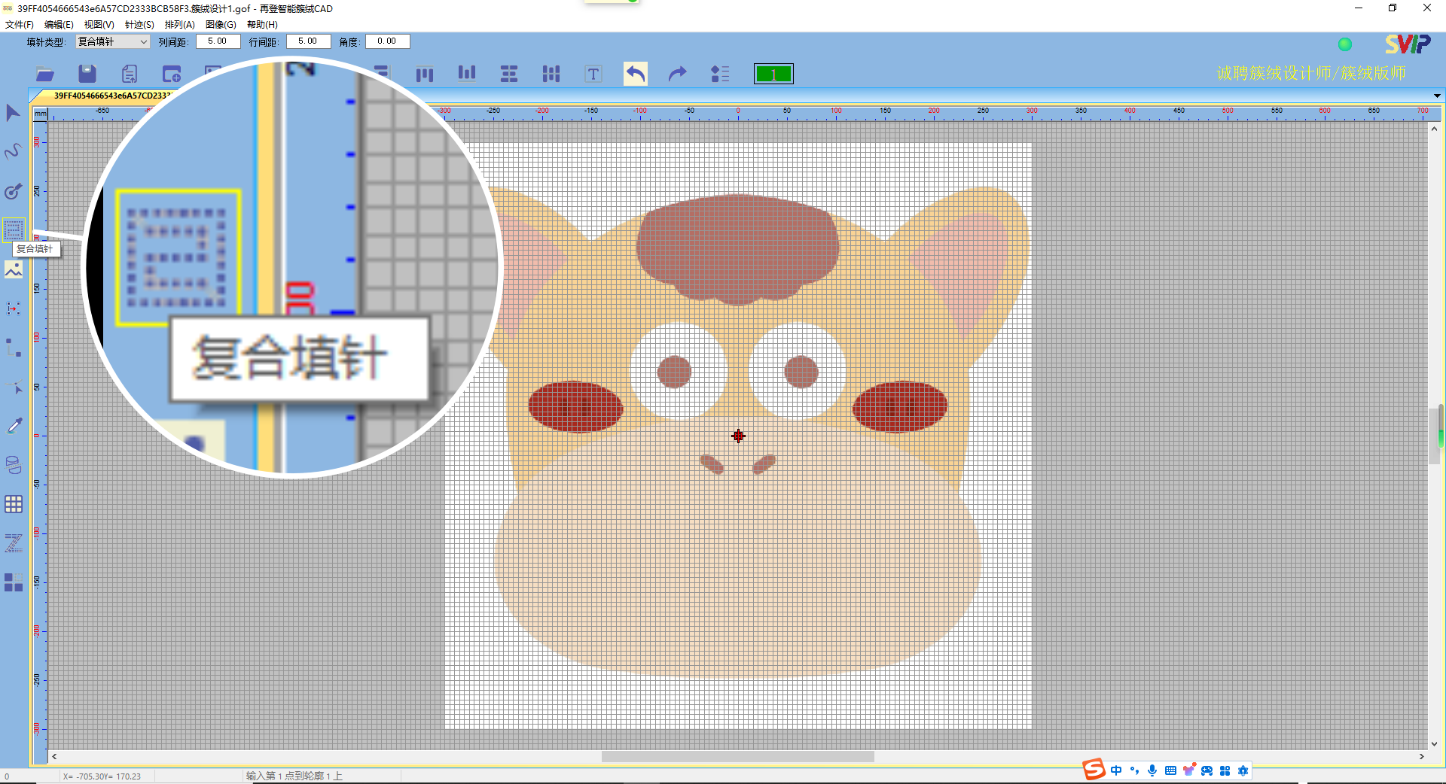Click the scroll down arrow

tap(1434, 744)
